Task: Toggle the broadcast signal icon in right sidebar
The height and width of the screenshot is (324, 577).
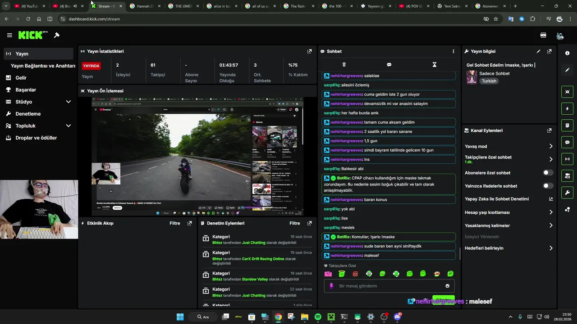Action: (567, 159)
